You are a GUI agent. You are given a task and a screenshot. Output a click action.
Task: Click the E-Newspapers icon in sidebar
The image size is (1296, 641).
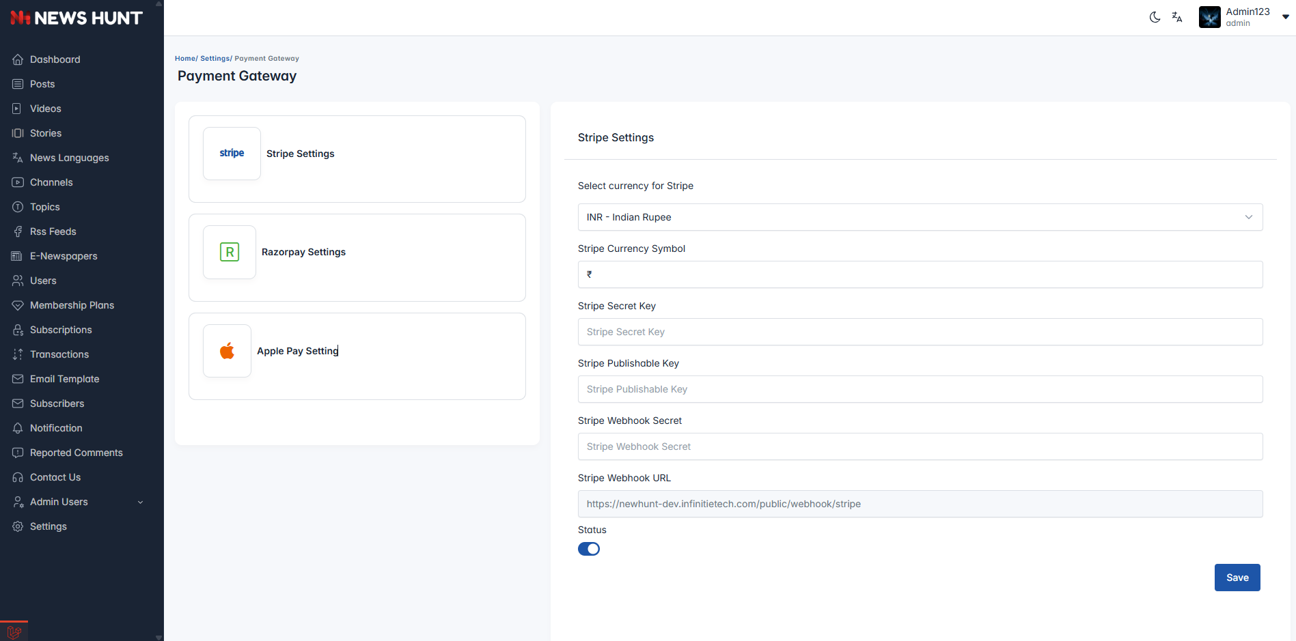(x=18, y=256)
